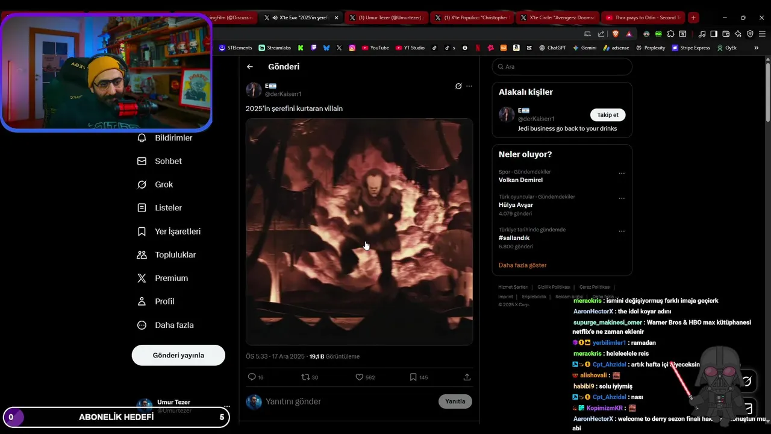Open the Gemini bookmark

pyautogui.click(x=584, y=48)
